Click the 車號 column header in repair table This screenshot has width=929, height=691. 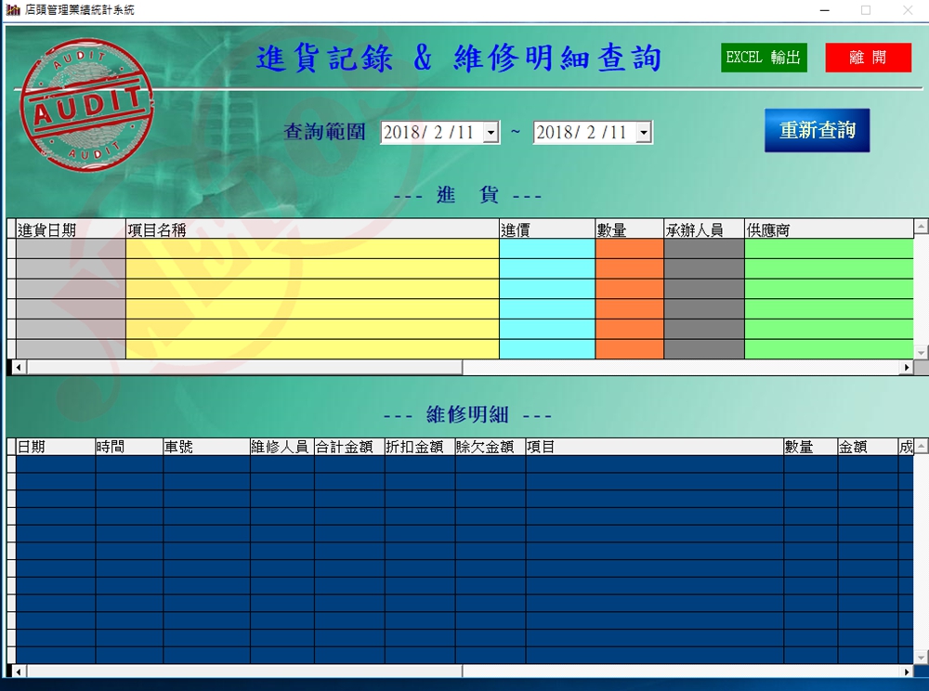(x=206, y=447)
